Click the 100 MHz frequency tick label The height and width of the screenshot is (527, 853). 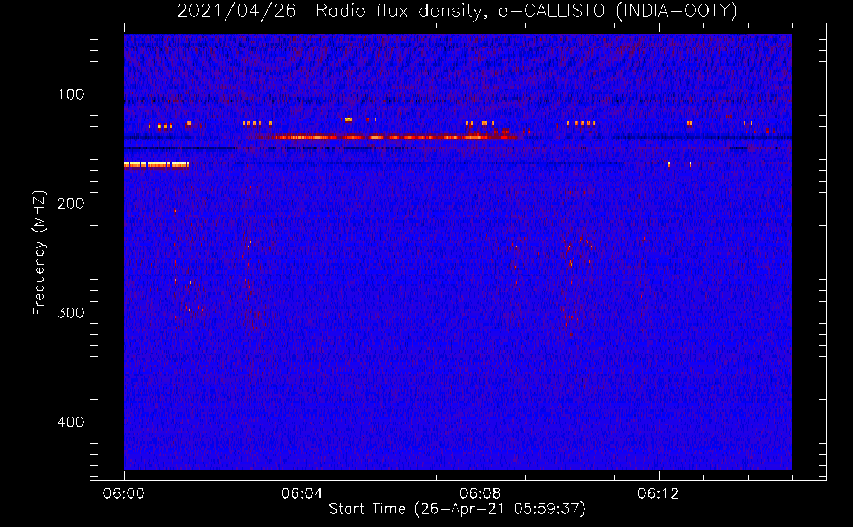[71, 94]
